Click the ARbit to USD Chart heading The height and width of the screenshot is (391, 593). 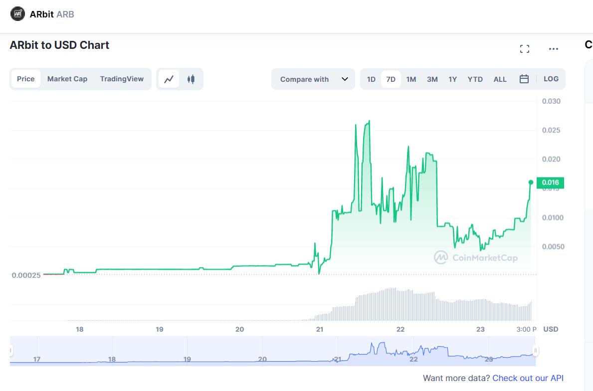[x=59, y=45]
